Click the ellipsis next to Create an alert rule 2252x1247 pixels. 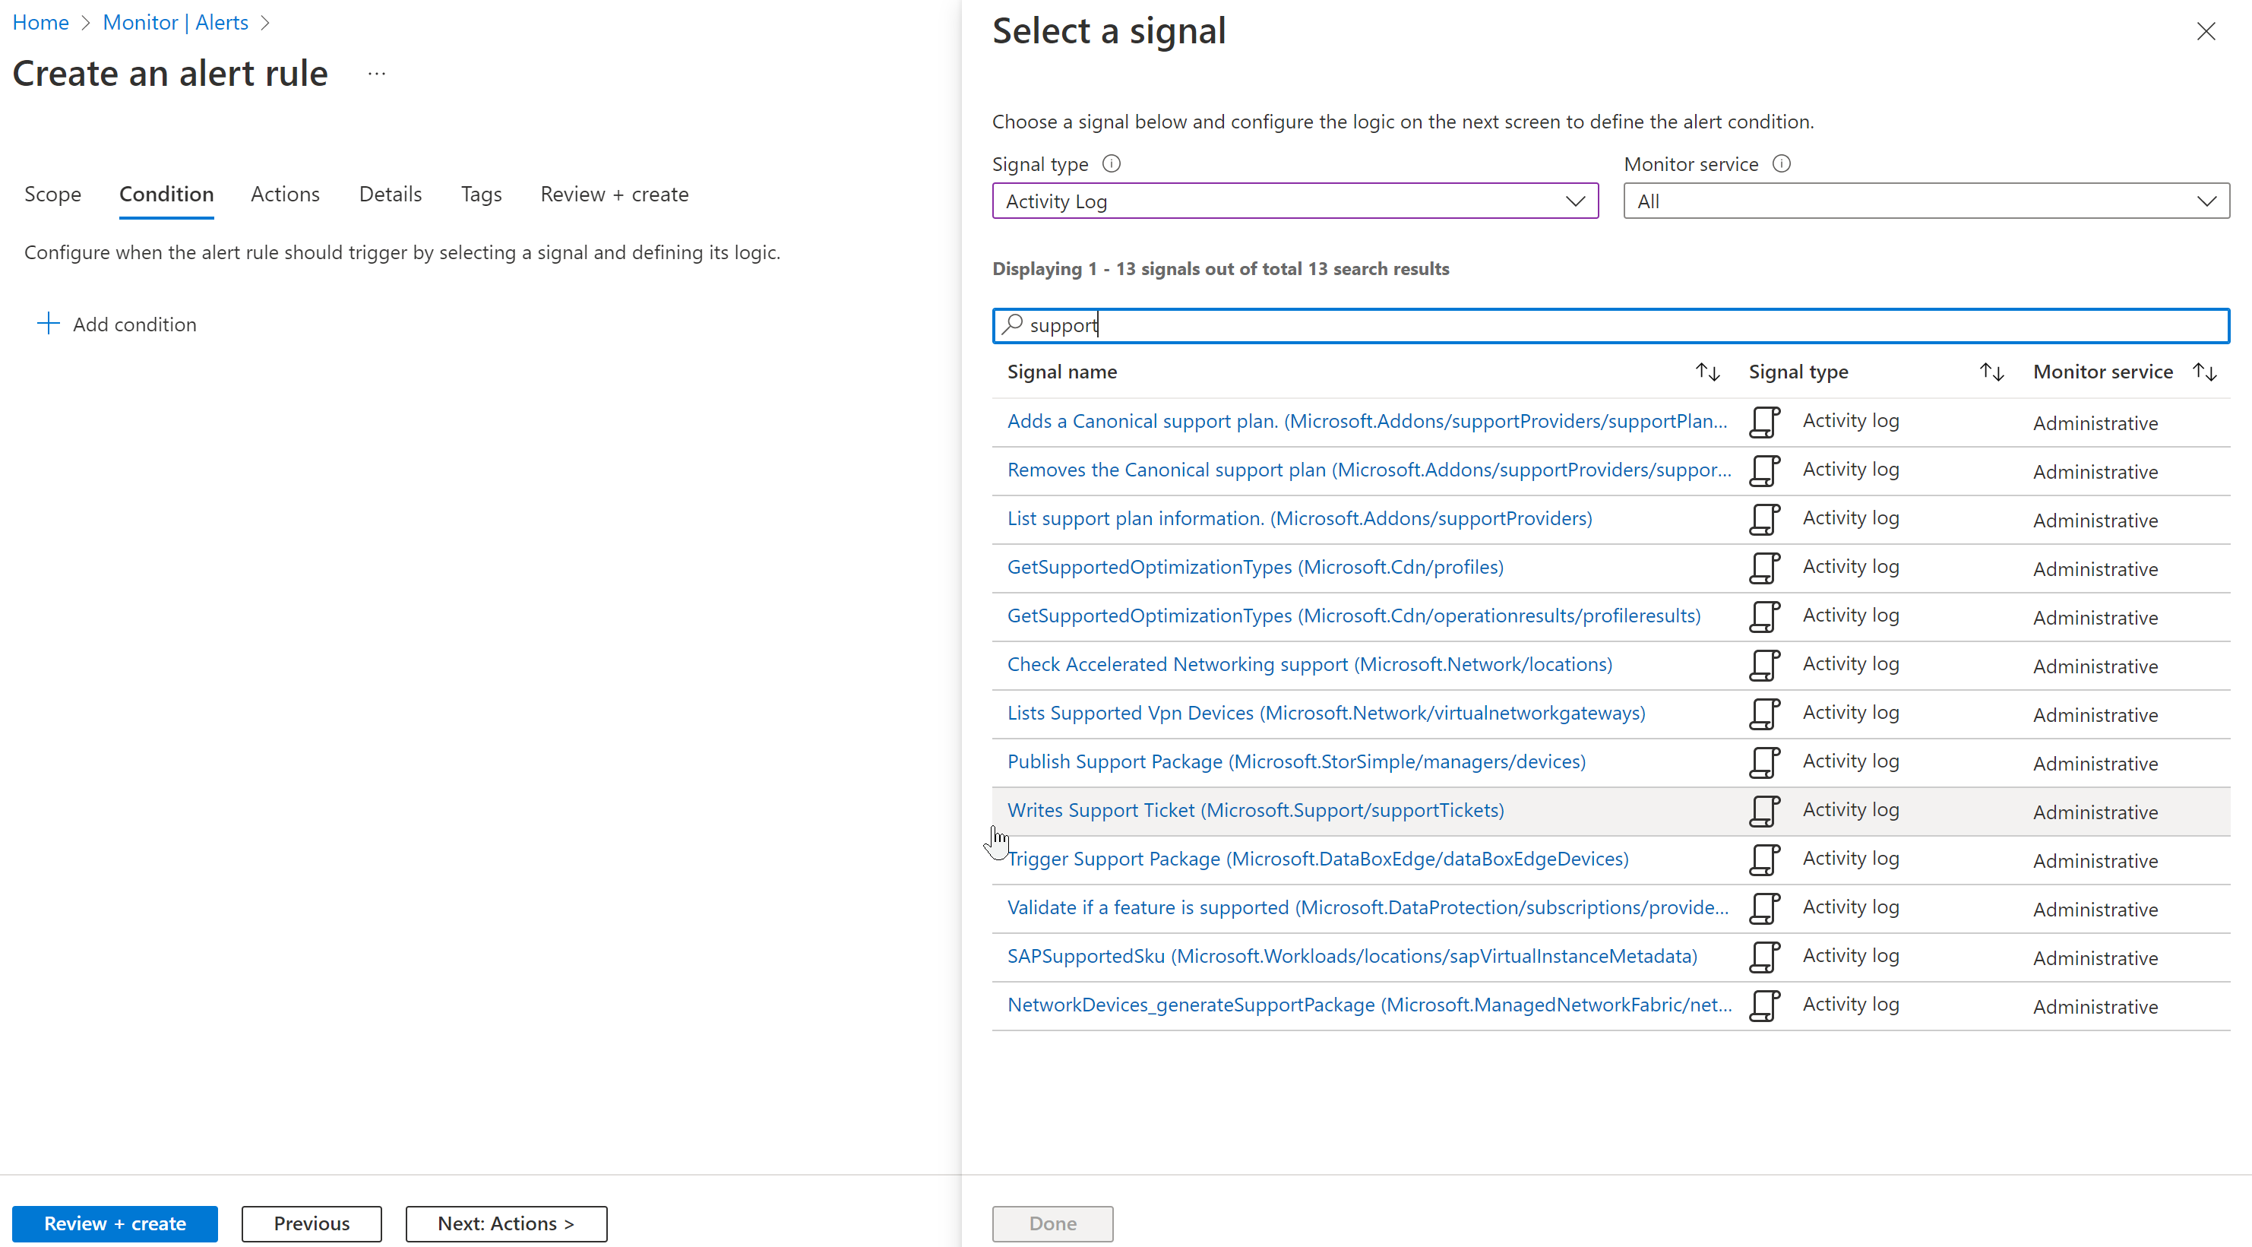coord(378,74)
